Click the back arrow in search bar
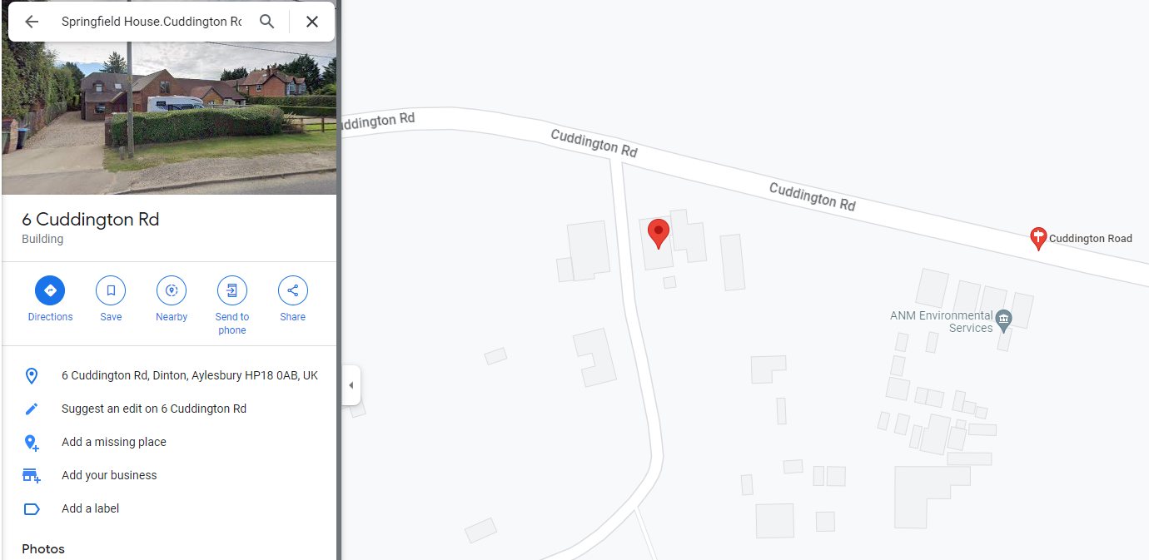Screen dimensions: 1149x560 (x=32, y=22)
